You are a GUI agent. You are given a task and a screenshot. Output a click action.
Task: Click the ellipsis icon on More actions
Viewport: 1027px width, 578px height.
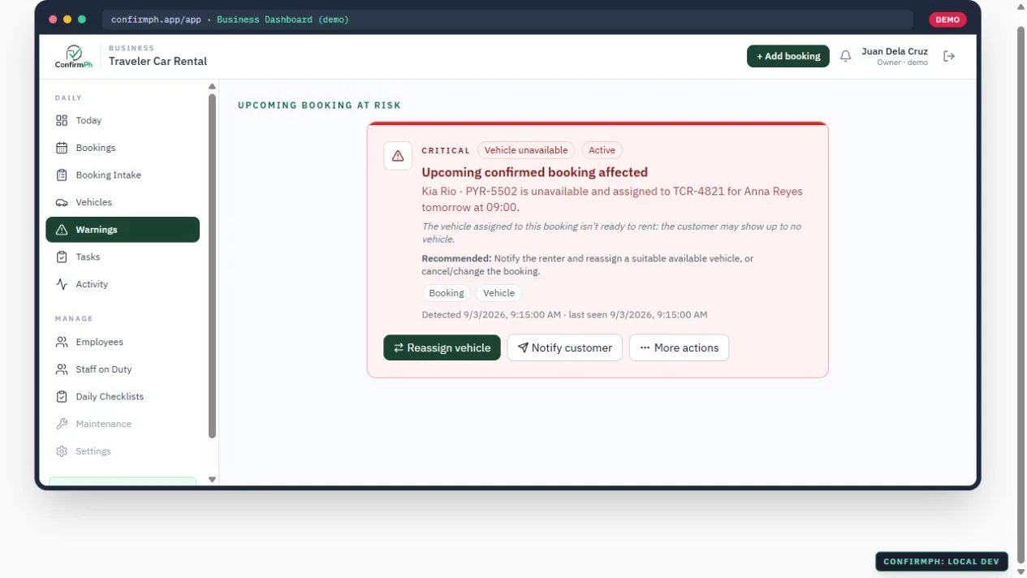(x=645, y=347)
